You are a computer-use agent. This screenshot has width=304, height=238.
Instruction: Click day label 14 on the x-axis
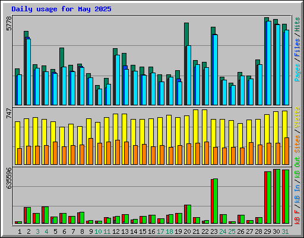click(134, 231)
